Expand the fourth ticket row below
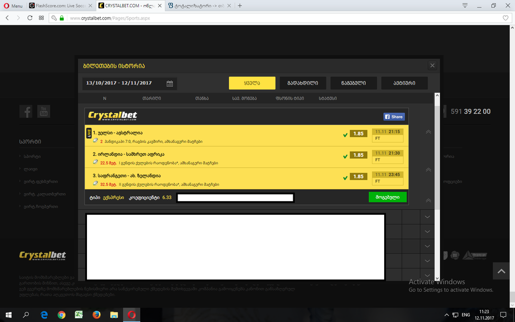The height and width of the screenshot is (322, 515). tap(427, 261)
